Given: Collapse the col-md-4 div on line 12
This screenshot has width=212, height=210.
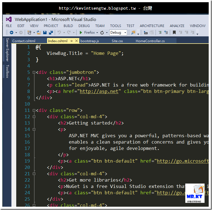Looking at the screenshot, I should [x=34, y=117].
